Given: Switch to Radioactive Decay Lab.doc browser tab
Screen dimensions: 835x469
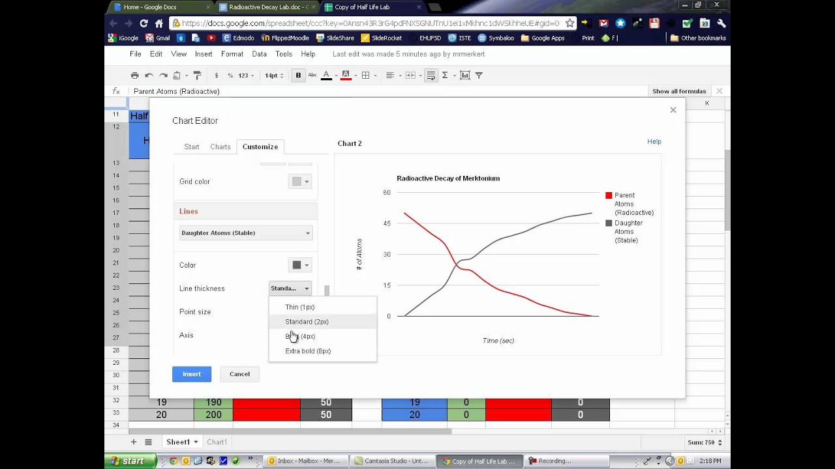Looking at the screenshot, I should [267, 7].
